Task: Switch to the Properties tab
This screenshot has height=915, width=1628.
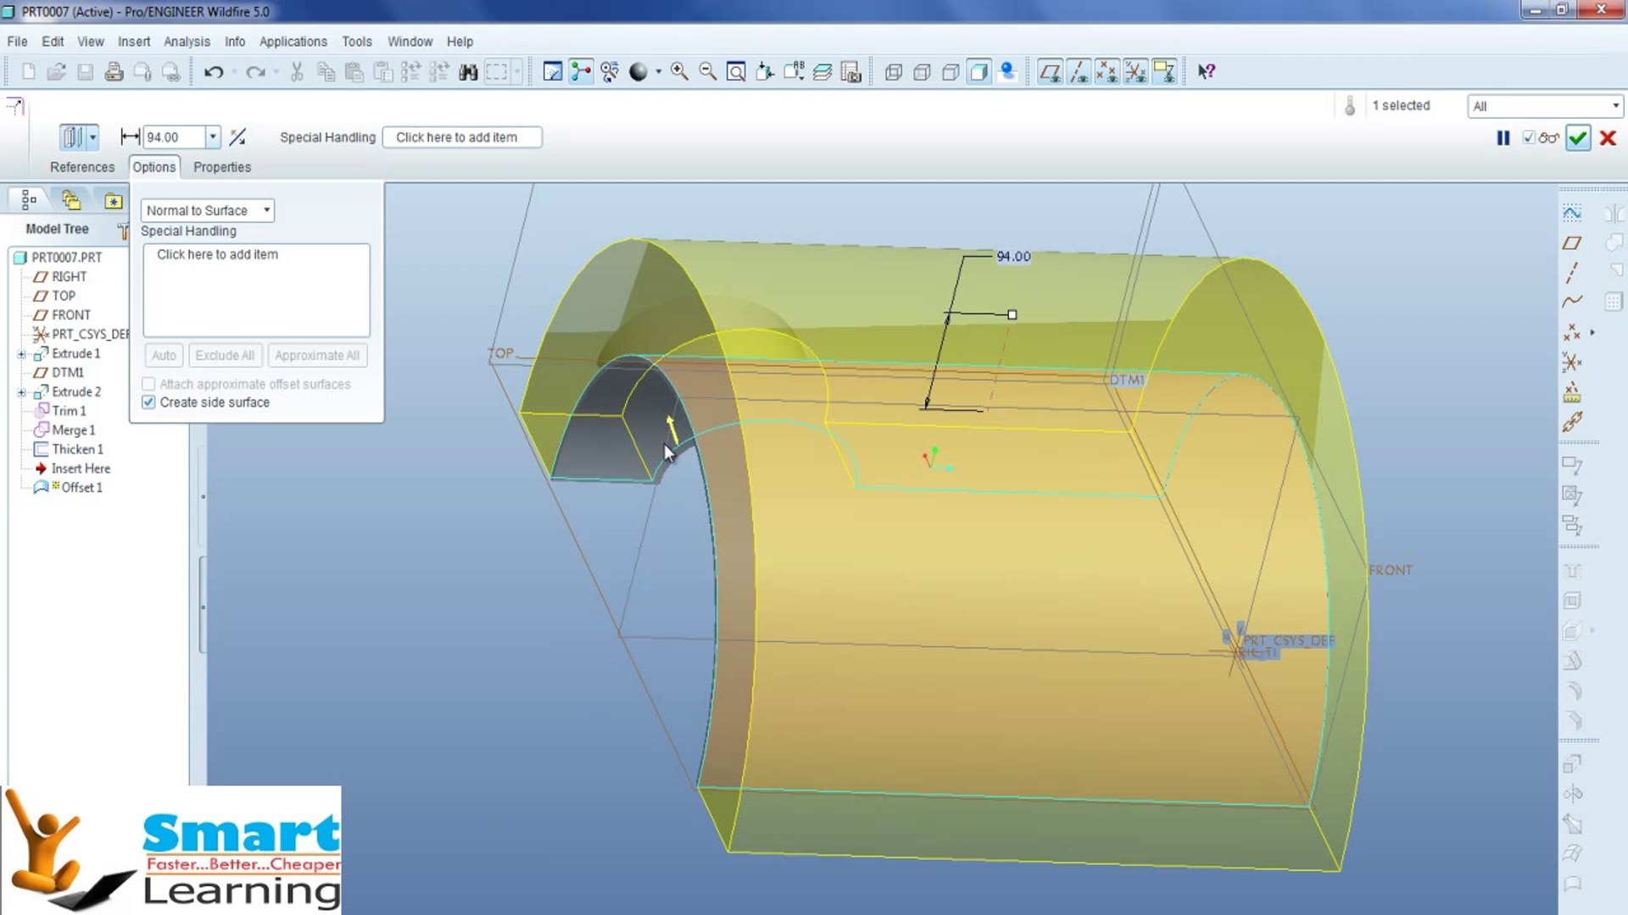Action: [221, 167]
